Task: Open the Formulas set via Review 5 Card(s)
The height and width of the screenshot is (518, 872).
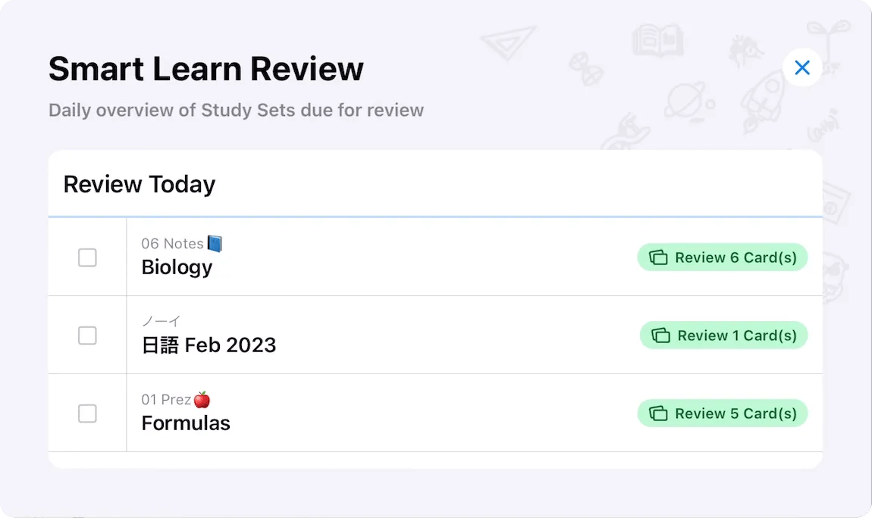Action: click(x=722, y=413)
